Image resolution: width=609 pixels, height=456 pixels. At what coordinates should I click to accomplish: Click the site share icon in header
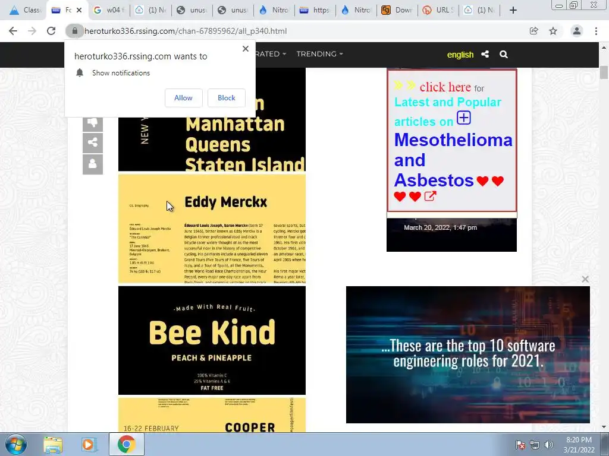485,54
